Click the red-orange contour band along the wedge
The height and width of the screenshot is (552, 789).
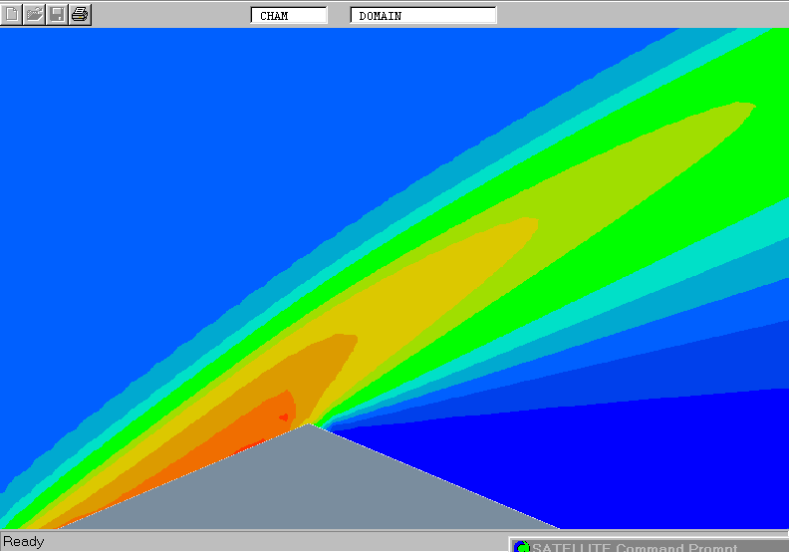point(239,430)
